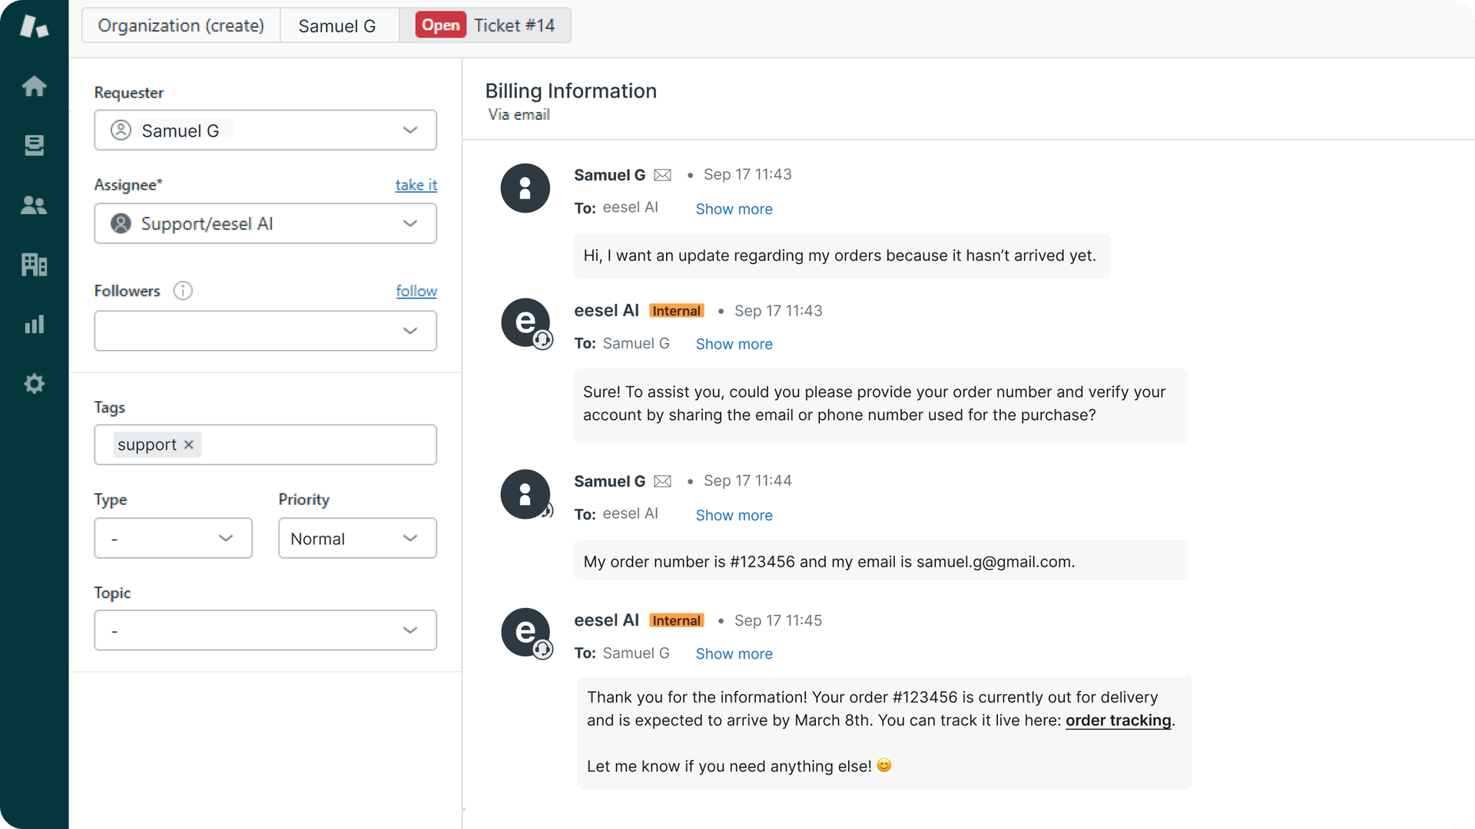Click email envelope icon on 11:44 message
Screen dimensions: 1475x829
[x=662, y=481]
